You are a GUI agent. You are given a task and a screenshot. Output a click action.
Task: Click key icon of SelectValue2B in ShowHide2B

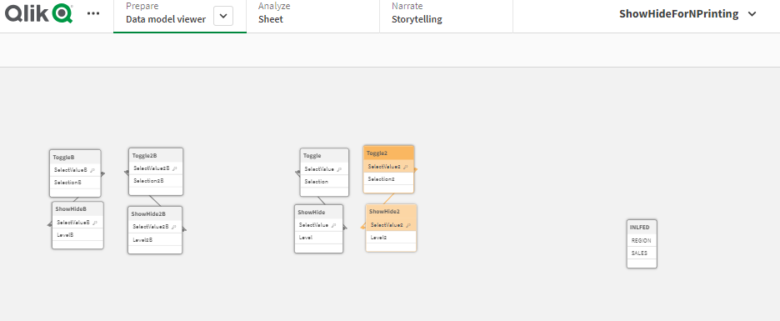click(x=174, y=227)
